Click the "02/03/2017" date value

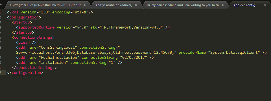click(x=134, y=58)
